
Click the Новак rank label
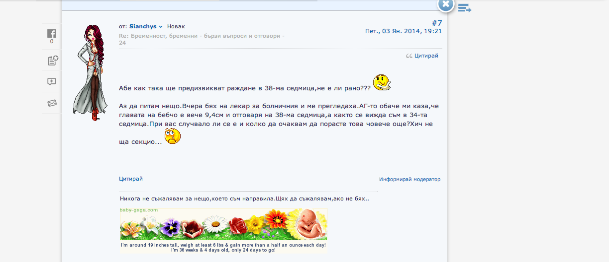pos(176,26)
